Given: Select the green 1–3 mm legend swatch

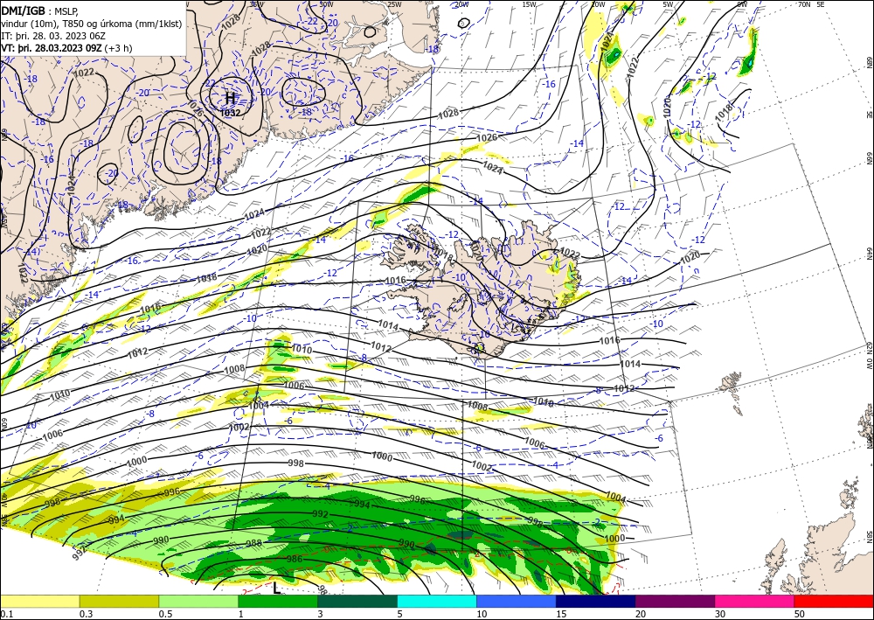Looking at the screenshot, I should pyautogui.click(x=278, y=601).
